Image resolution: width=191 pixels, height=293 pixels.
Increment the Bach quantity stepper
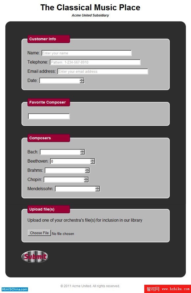82,151
